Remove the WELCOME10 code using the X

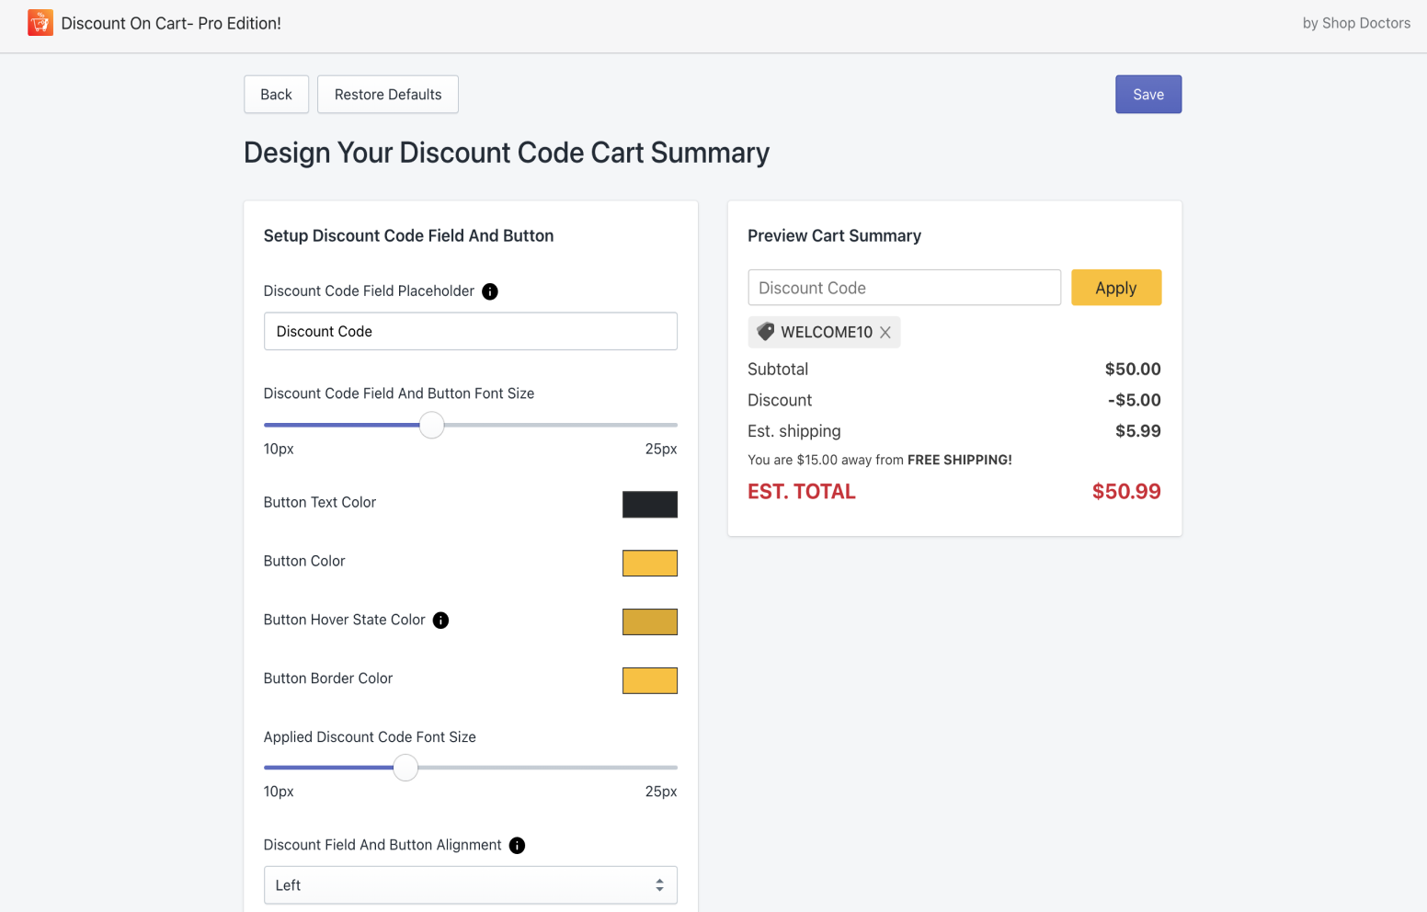(x=885, y=333)
